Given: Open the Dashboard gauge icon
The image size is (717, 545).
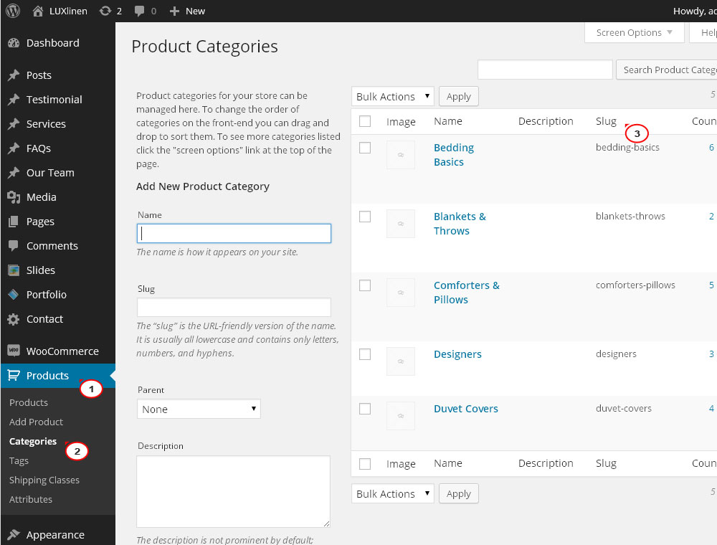Looking at the screenshot, I should [13, 43].
